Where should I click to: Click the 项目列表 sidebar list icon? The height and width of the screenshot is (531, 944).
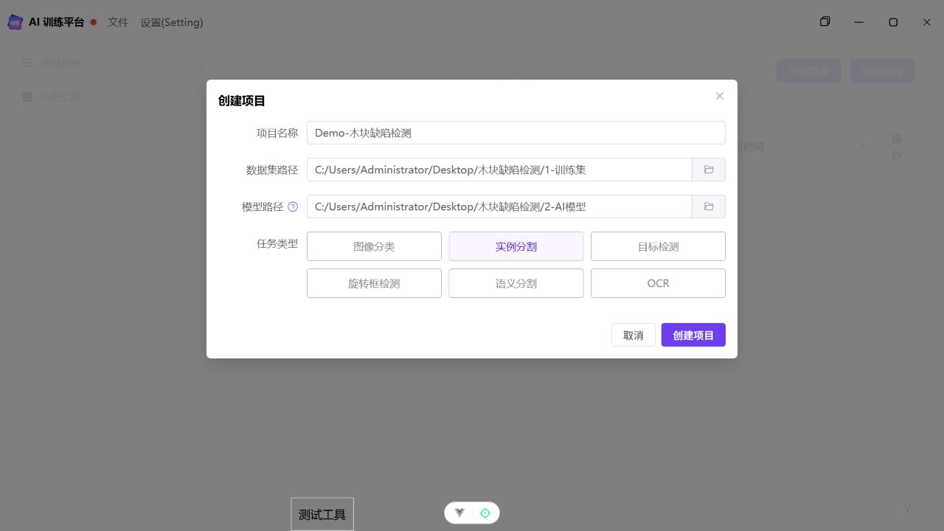pyautogui.click(x=27, y=63)
